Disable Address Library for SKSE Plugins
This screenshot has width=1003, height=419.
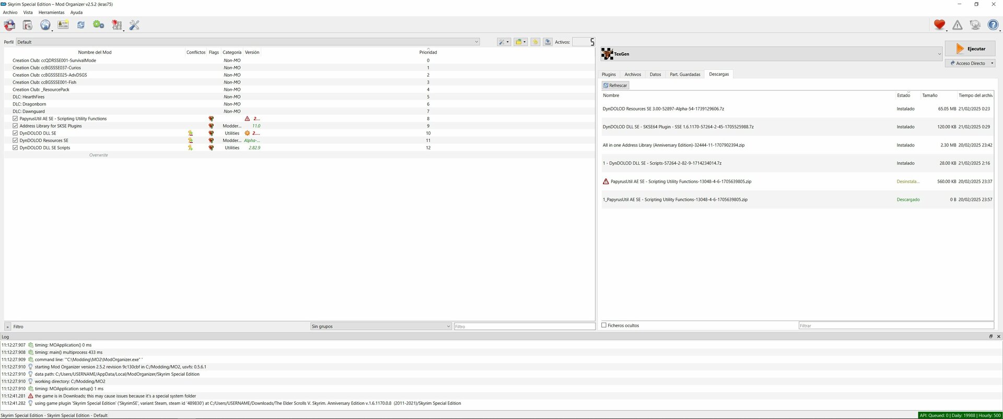pos(15,126)
